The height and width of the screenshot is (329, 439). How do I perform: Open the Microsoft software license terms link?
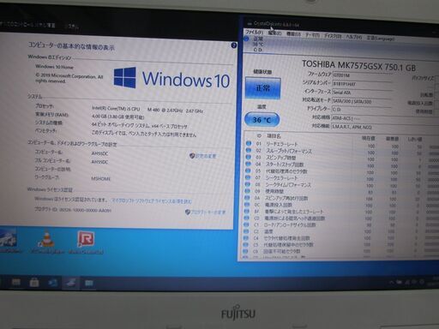click(152, 201)
